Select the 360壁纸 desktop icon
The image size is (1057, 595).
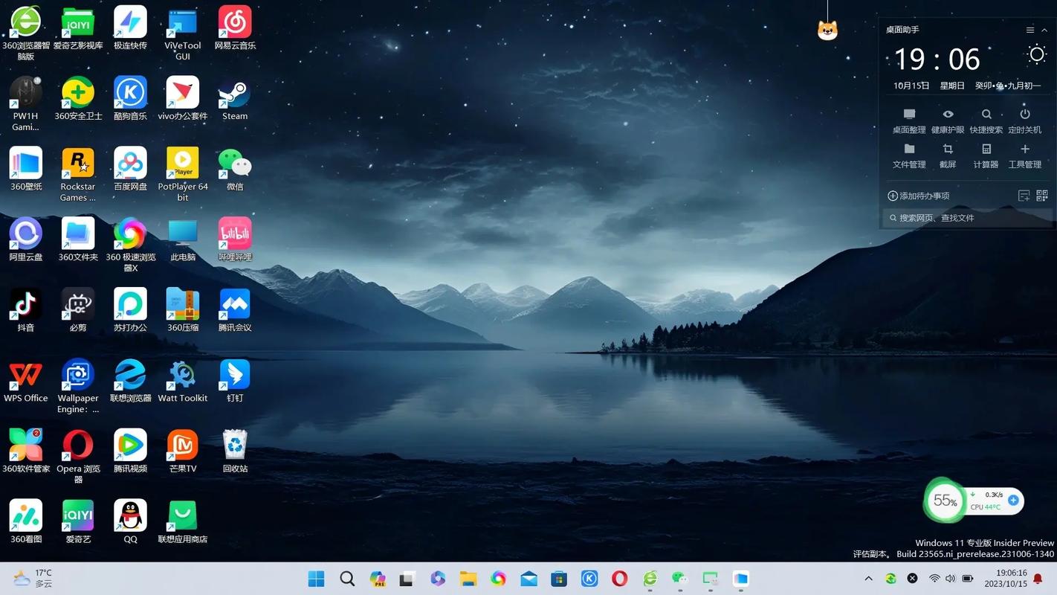coord(26,170)
